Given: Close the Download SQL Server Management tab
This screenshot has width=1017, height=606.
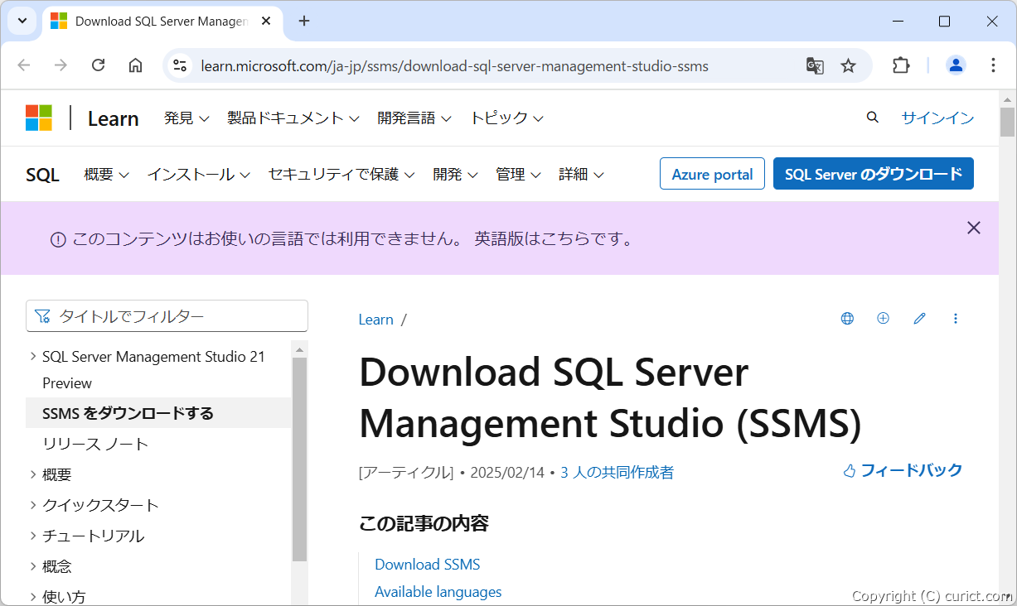Looking at the screenshot, I should (267, 21).
